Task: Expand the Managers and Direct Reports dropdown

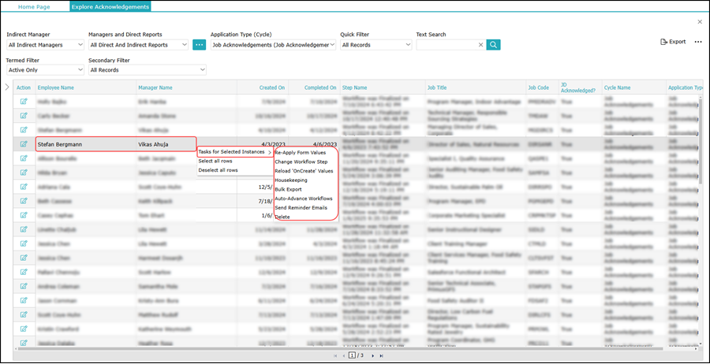Action: (x=138, y=45)
